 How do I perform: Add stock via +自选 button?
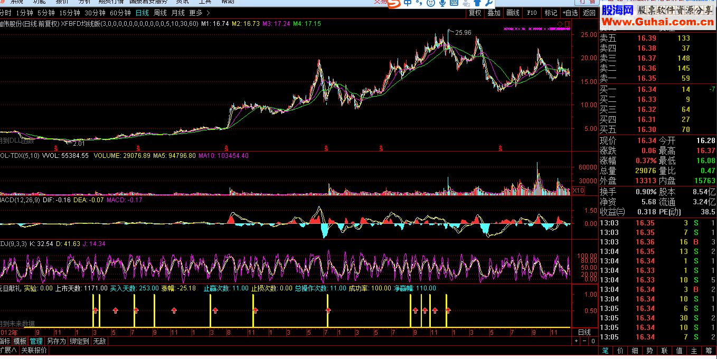click(570, 13)
